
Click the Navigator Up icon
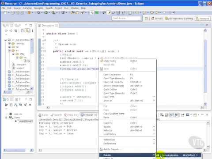16,30
